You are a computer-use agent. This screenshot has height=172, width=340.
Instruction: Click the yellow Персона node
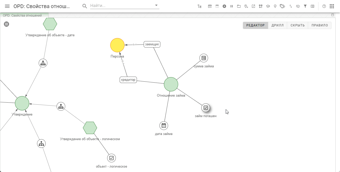(117, 45)
